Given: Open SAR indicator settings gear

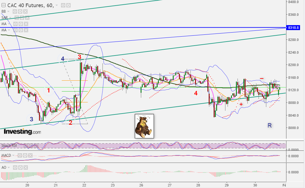Looking at the screenshot, I should pyautogui.click(x=22, y=18).
